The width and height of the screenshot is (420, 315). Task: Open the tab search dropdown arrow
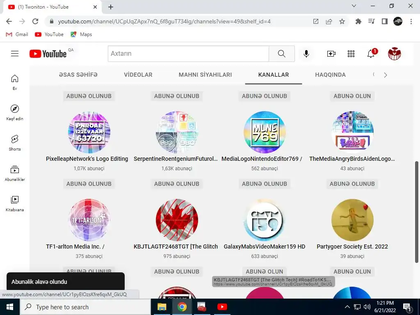tap(354, 6)
